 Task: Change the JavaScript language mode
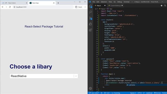click(149, 93)
